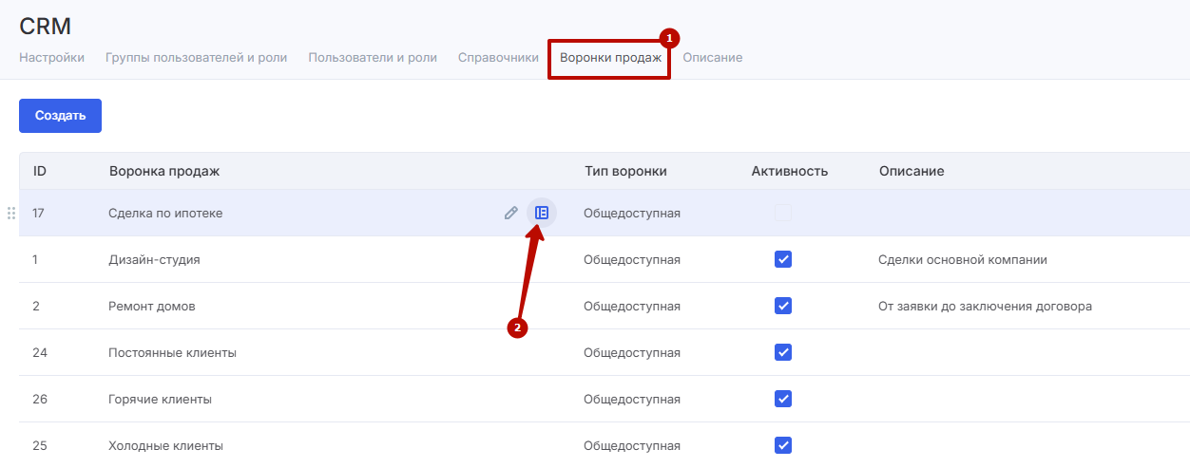Disable activity for Горячие клиенты
1190x468 pixels.
783,399
